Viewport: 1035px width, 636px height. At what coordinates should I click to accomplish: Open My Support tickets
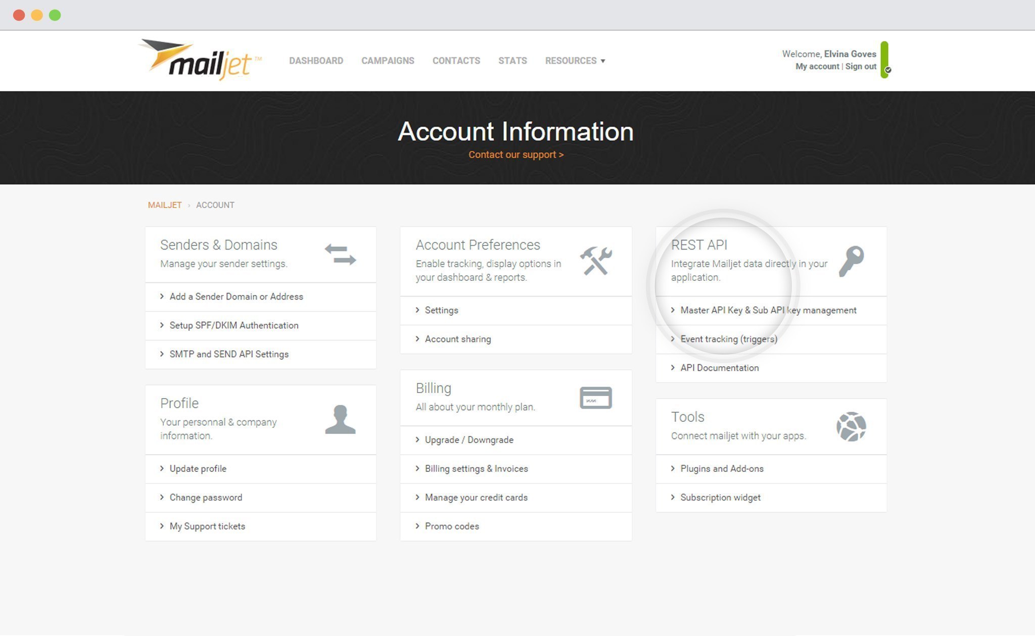click(261, 526)
